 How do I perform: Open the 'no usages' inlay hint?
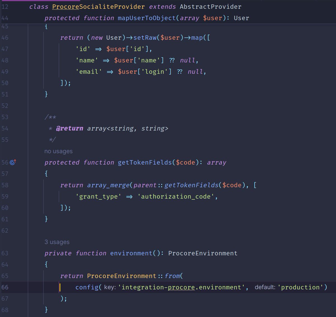coord(58,151)
